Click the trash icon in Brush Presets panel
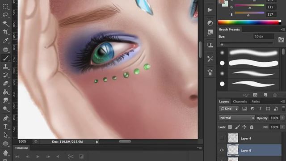 tap(275, 95)
